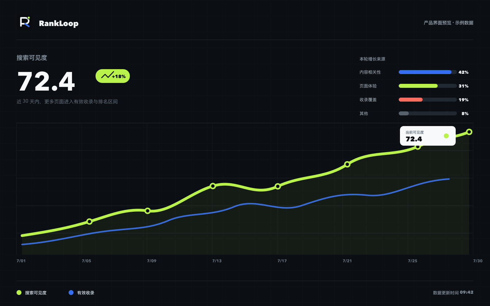490x306 pixels.
Task: Select the 72.4 visibility score headline
Action: (46, 81)
